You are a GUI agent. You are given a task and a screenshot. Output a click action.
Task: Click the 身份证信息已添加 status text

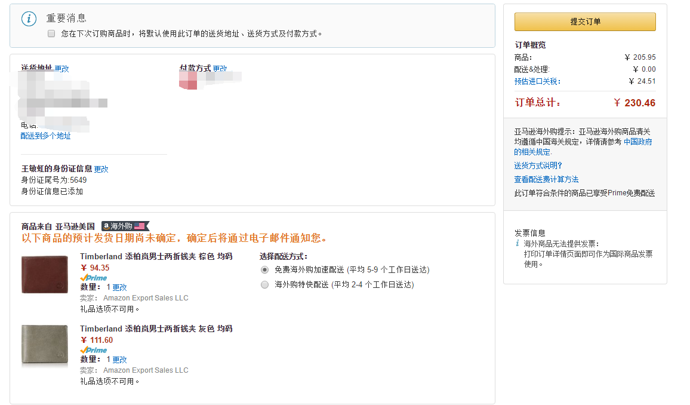52,192
